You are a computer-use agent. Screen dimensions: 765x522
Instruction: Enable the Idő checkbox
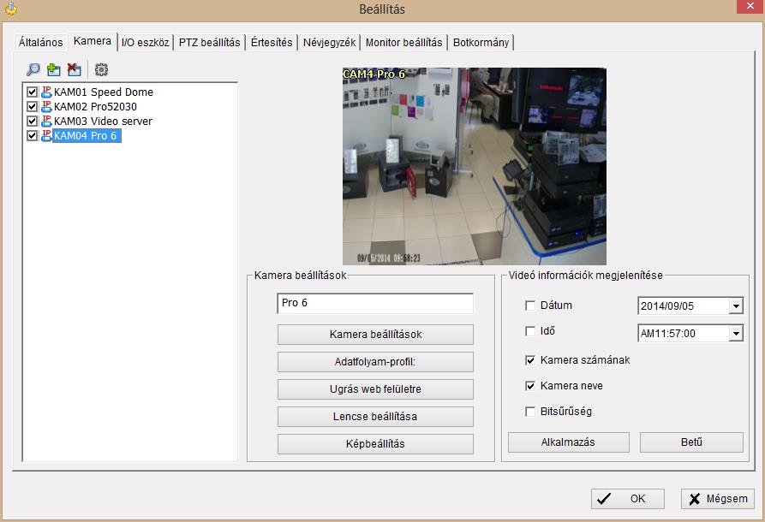pos(529,331)
